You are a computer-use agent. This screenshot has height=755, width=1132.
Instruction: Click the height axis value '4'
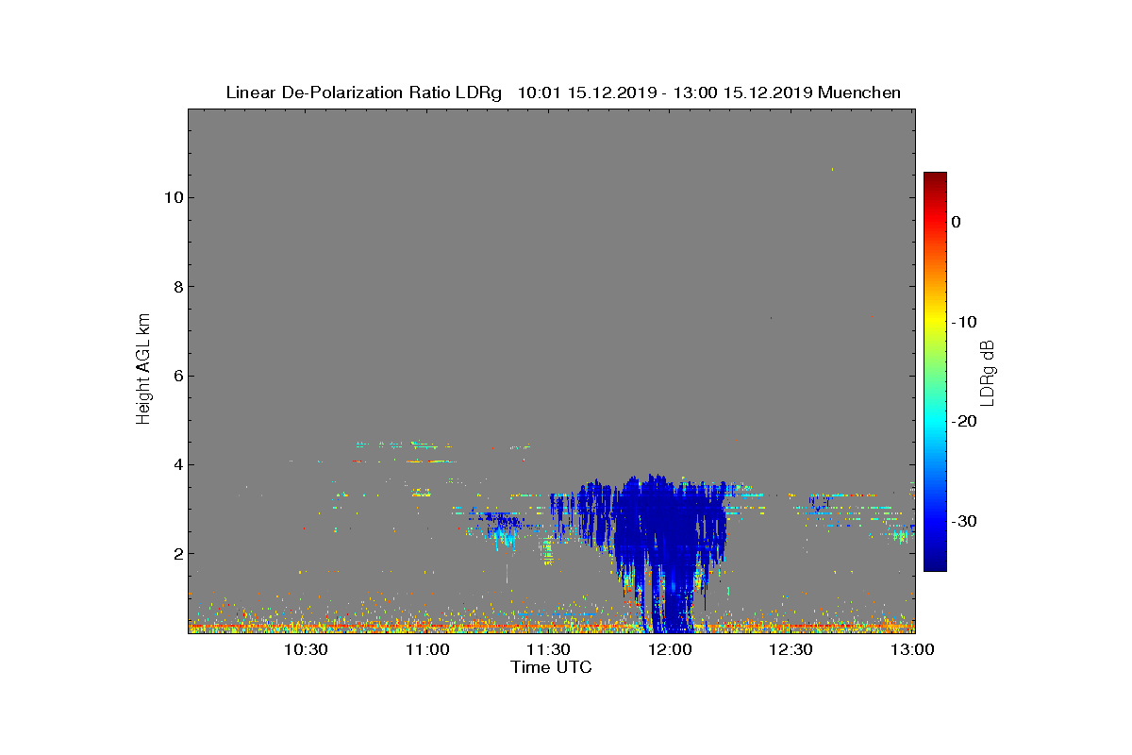176,464
